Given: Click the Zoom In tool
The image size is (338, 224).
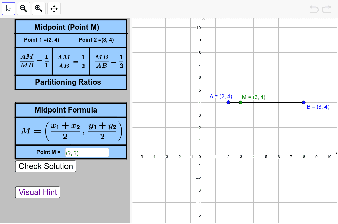Looking at the screenshot, I should tap(38, 8).
